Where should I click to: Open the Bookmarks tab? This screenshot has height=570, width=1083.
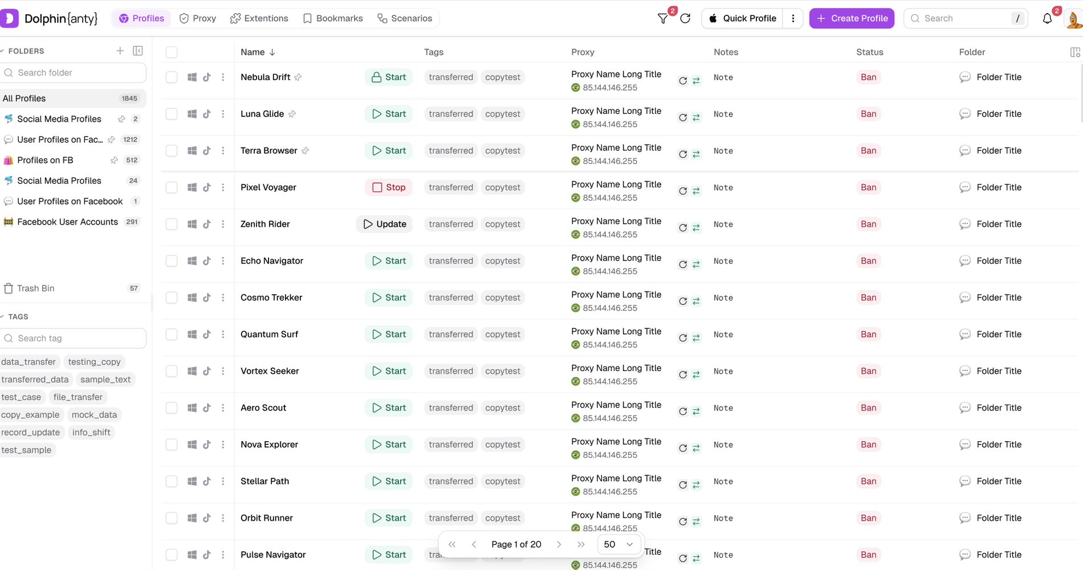pos(333,18)
